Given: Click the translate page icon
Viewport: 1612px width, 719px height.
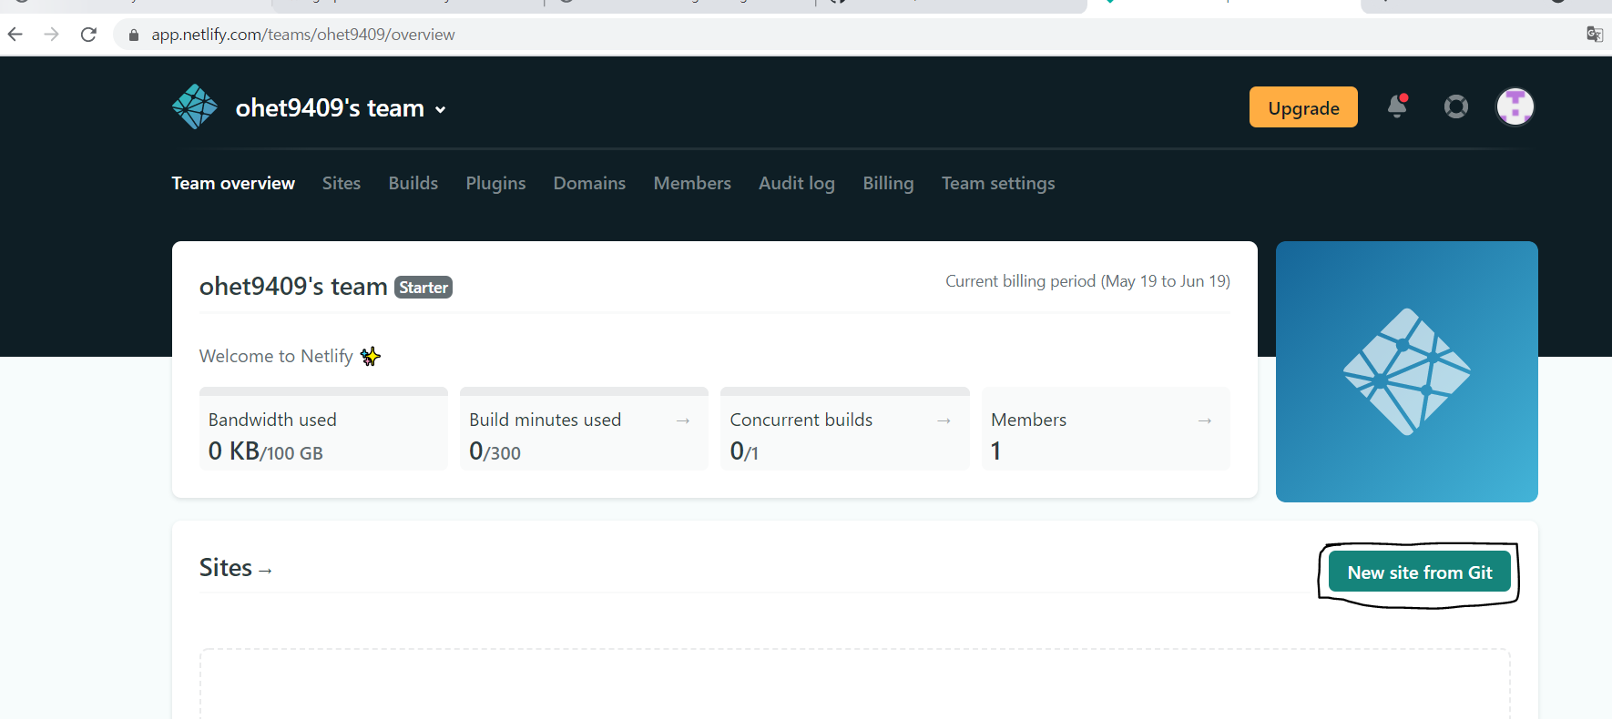Looking at the screenshot, I should 1595,35.
